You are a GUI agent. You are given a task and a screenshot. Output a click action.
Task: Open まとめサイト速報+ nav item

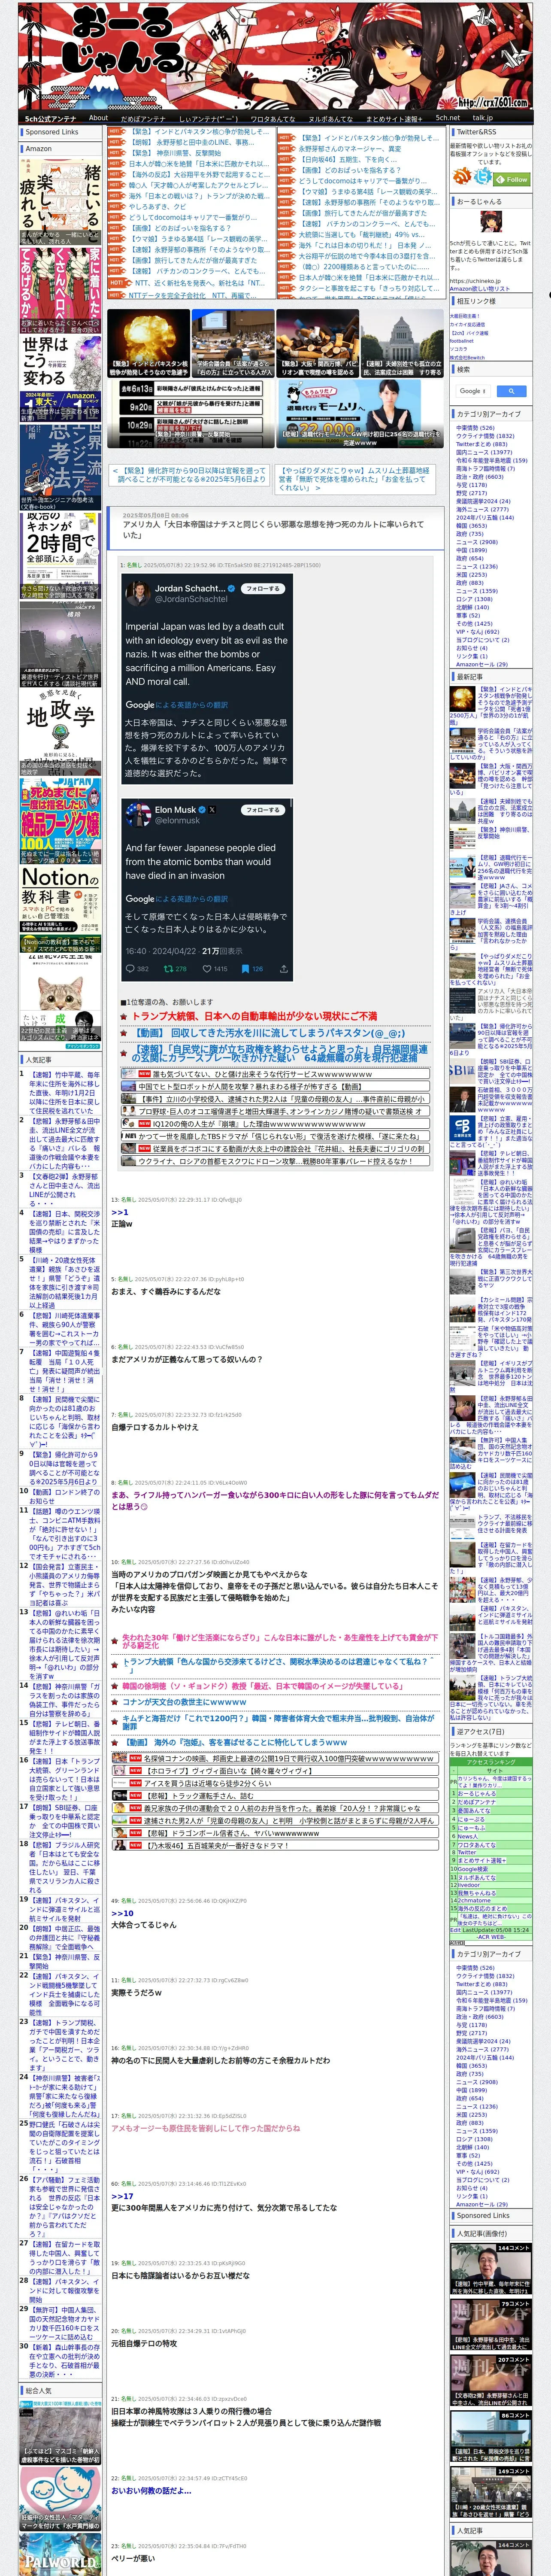(x=394, y=118)
